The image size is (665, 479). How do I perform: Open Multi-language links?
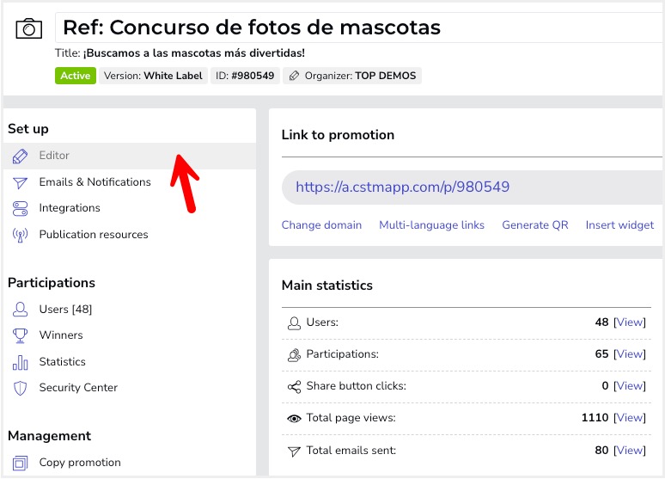coord(431,225)
